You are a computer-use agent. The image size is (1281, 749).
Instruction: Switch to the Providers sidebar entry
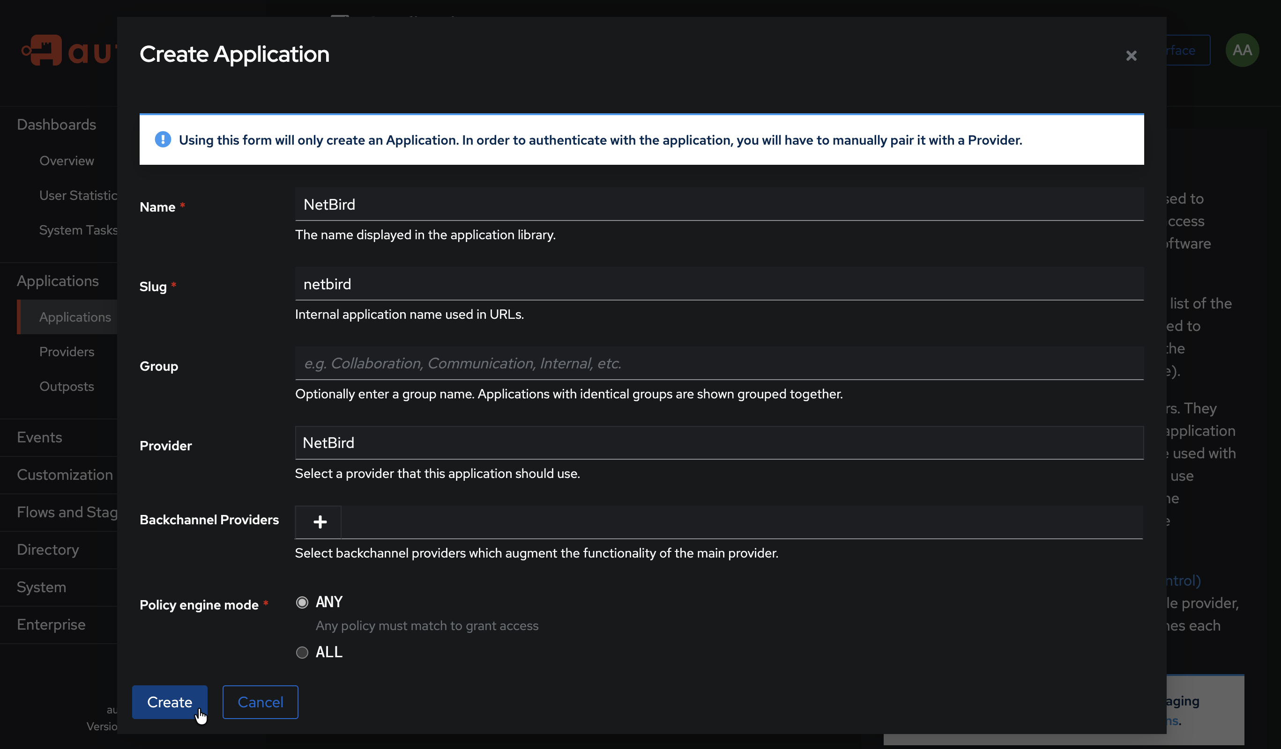coord(67,352)
